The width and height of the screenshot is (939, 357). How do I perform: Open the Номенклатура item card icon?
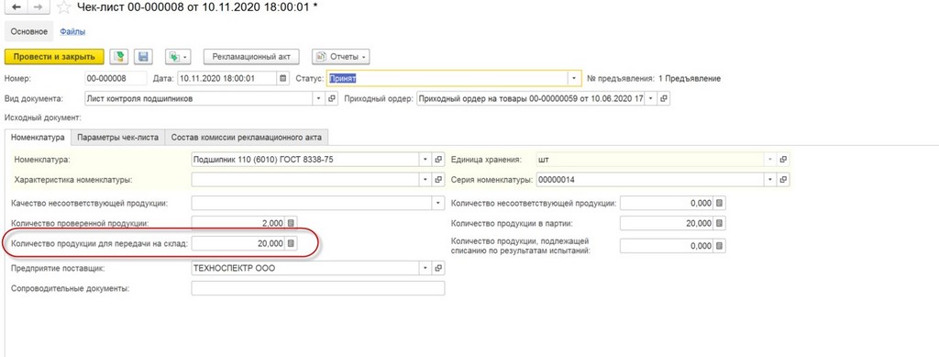(438, 160)
